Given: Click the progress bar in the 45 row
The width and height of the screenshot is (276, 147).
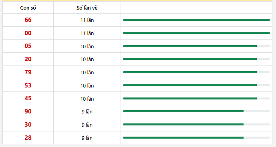Looking at the screenshot, I should tap(196, 99).
